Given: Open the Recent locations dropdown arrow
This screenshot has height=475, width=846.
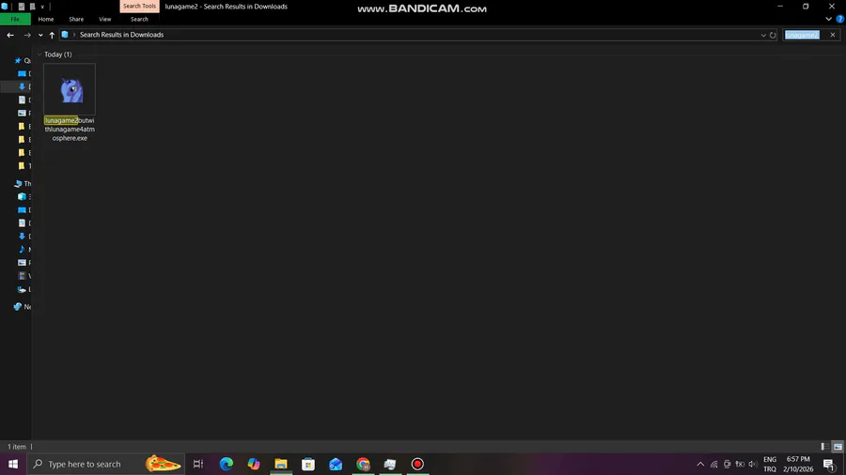Looking at the screenshot, I should click(40, 35).
